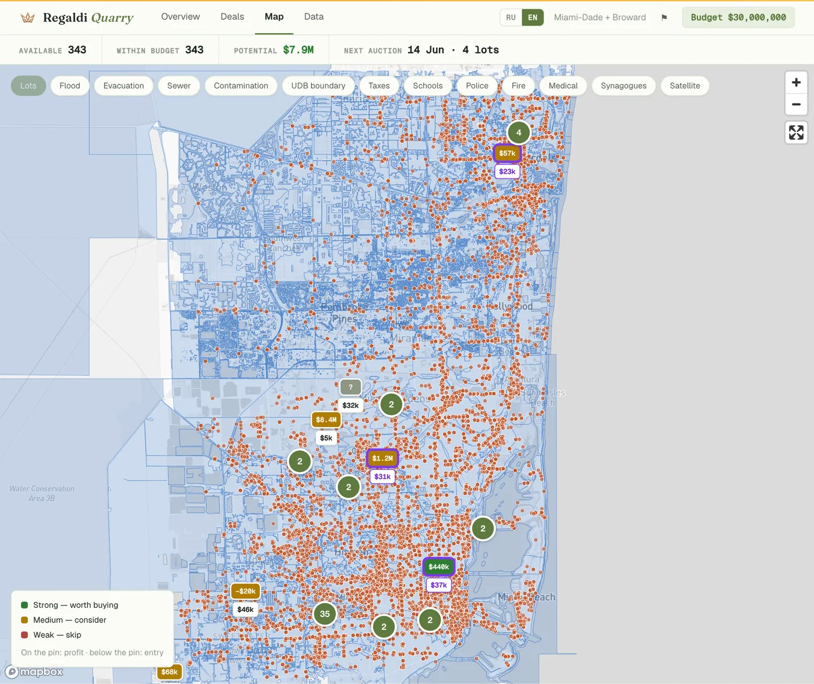The height and width of the screenshot is (684, 814).
Task: Select the $32k entry pin
Action: (x=351, y=406)
